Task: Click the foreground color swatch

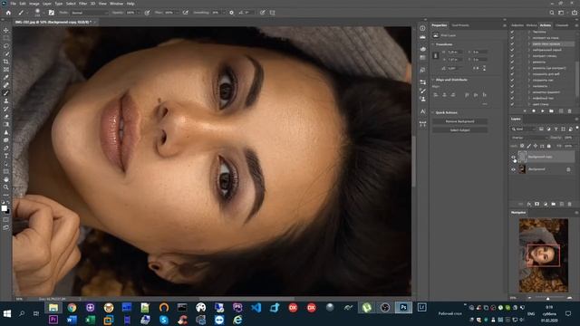Action: [x=4, y=208]
